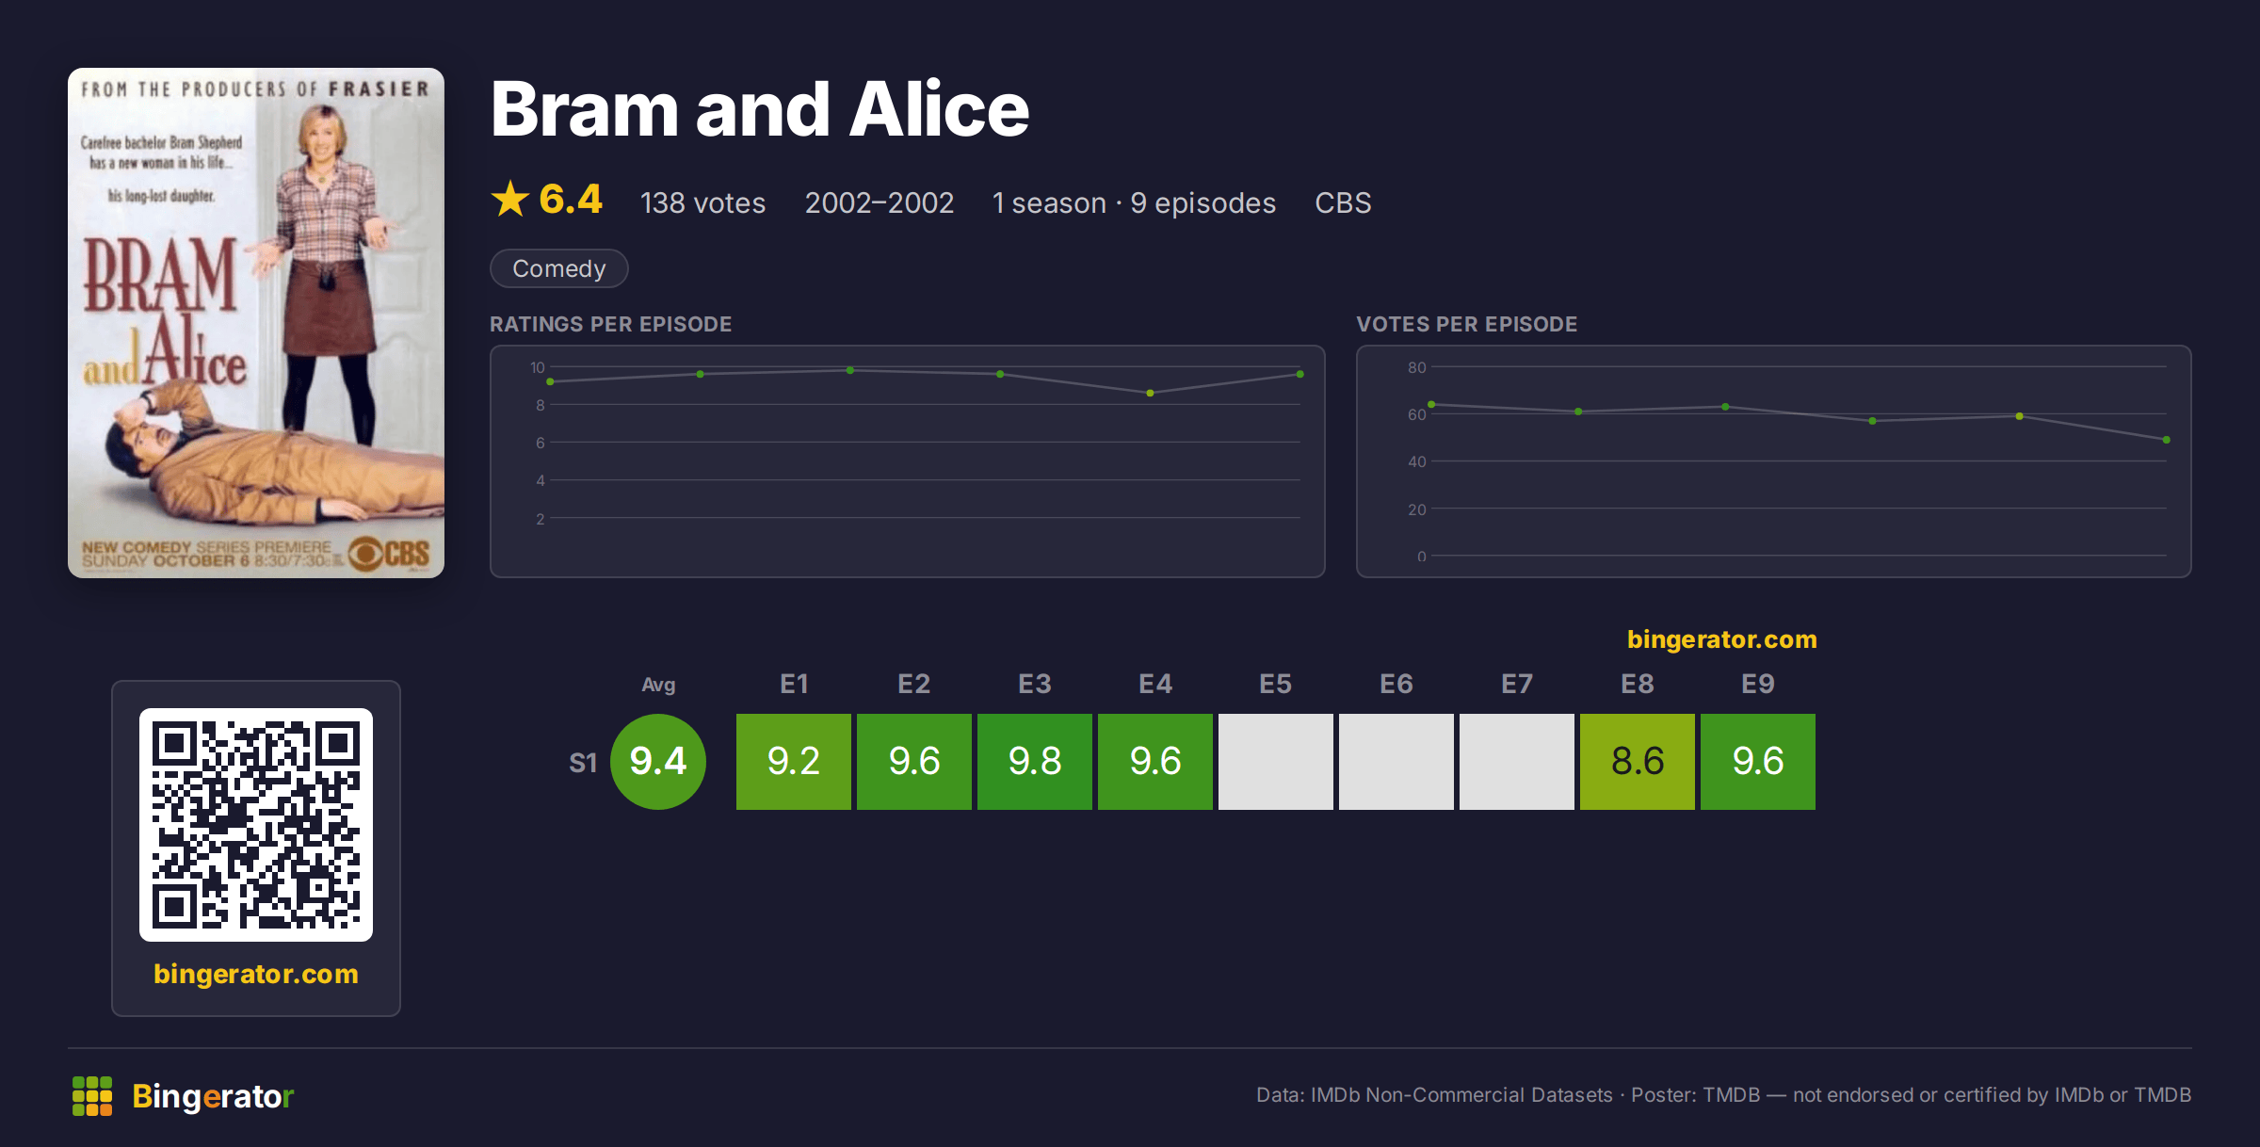Click the empty E7 rating tile

pyautogui.click(x=1517, y=761)
